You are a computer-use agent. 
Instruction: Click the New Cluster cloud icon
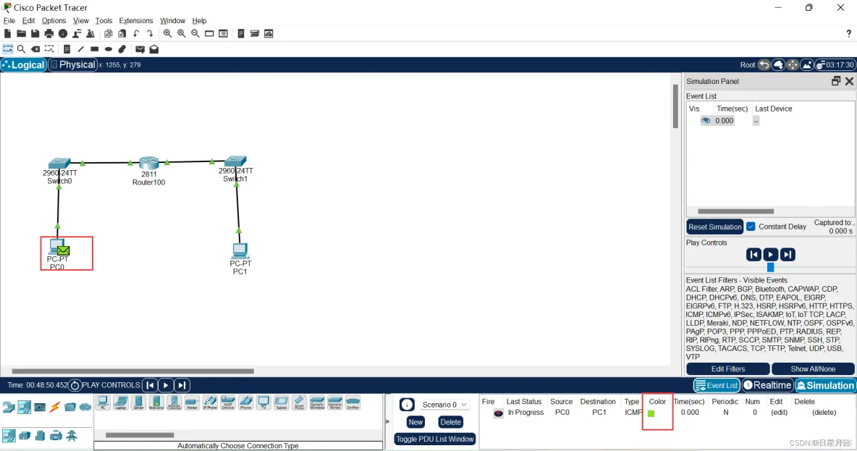778,65
